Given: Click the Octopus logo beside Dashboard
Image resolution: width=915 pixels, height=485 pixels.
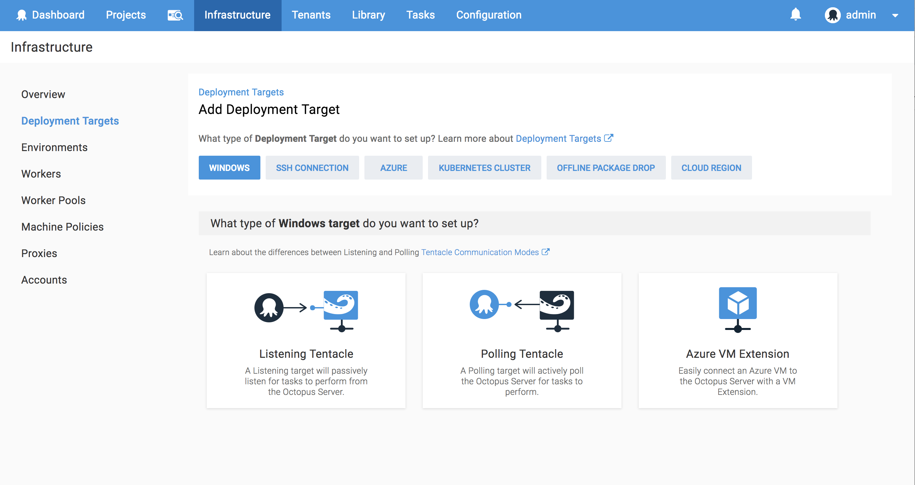Looking at the screenshot, I should point(21,15).
